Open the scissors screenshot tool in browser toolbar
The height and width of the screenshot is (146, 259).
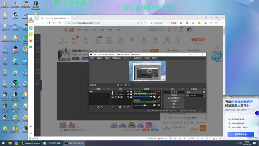coord(193,23)
